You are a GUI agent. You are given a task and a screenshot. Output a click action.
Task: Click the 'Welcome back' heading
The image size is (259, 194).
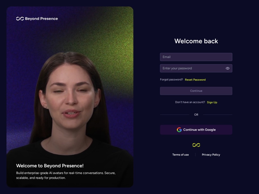click(196, 41)
